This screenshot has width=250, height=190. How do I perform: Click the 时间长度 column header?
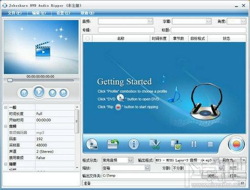pyautogui.click(x=159, y=39)
